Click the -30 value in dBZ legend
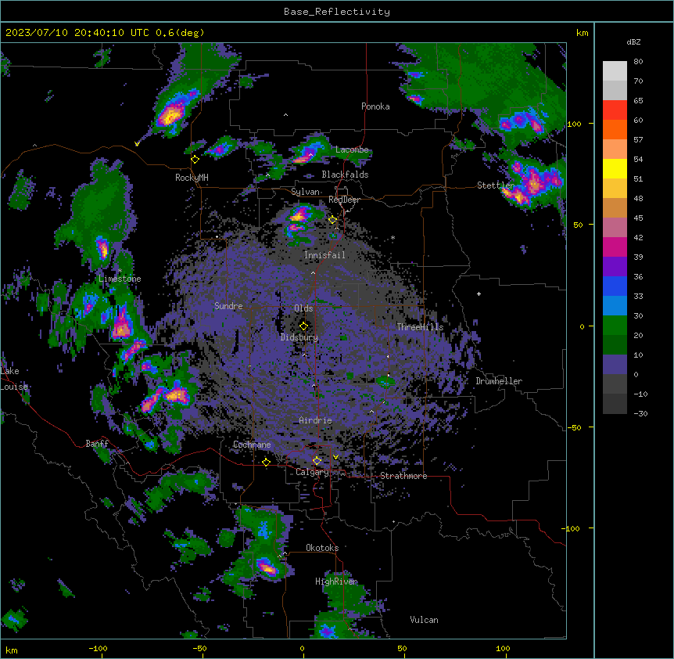Image resolution: width=674 pixels, height=659 pixels. [640, 414]
